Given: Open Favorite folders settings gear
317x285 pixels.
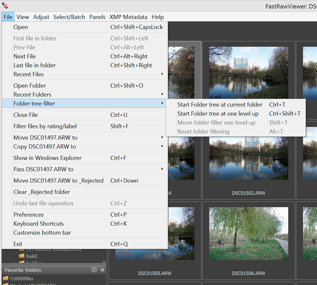Looking at the screenshot, I should click(x=94, y=270).
